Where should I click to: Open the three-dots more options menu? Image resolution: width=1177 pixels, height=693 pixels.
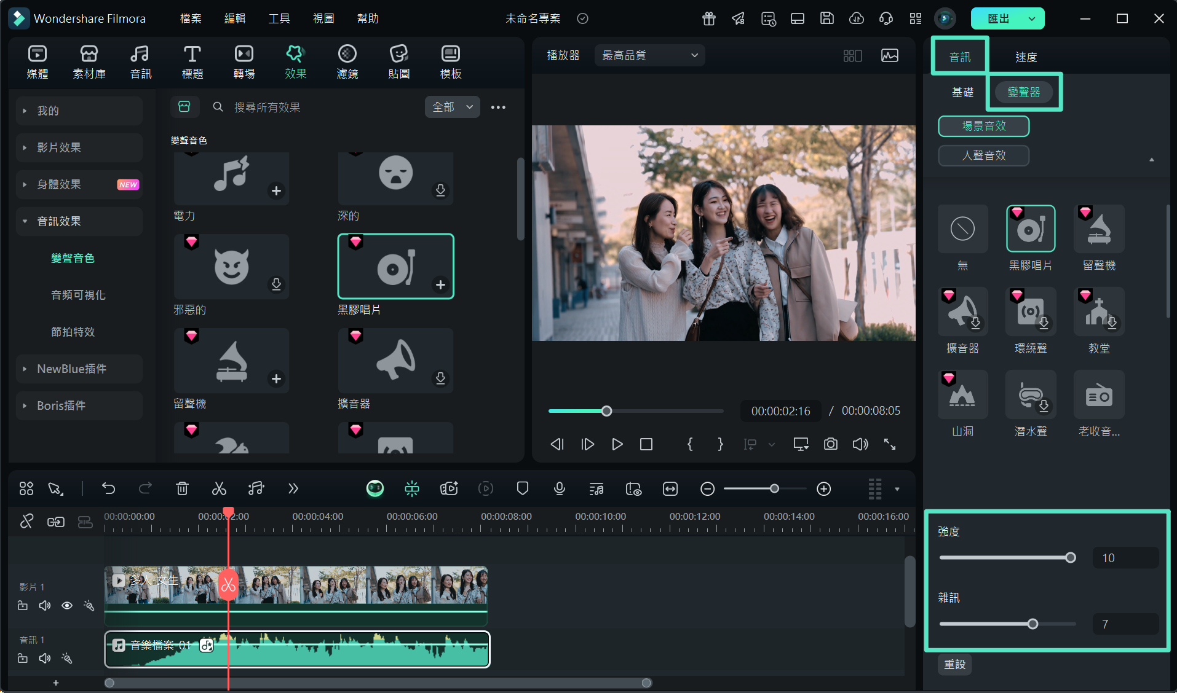click(x=498, y=107)
